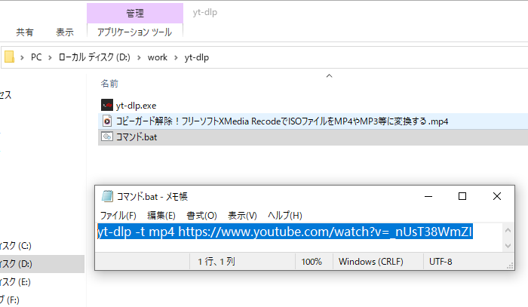Viewport: 528px width, 307px height.
Task: Click PC in the address breadcrumb
Action: pos(36,57)
